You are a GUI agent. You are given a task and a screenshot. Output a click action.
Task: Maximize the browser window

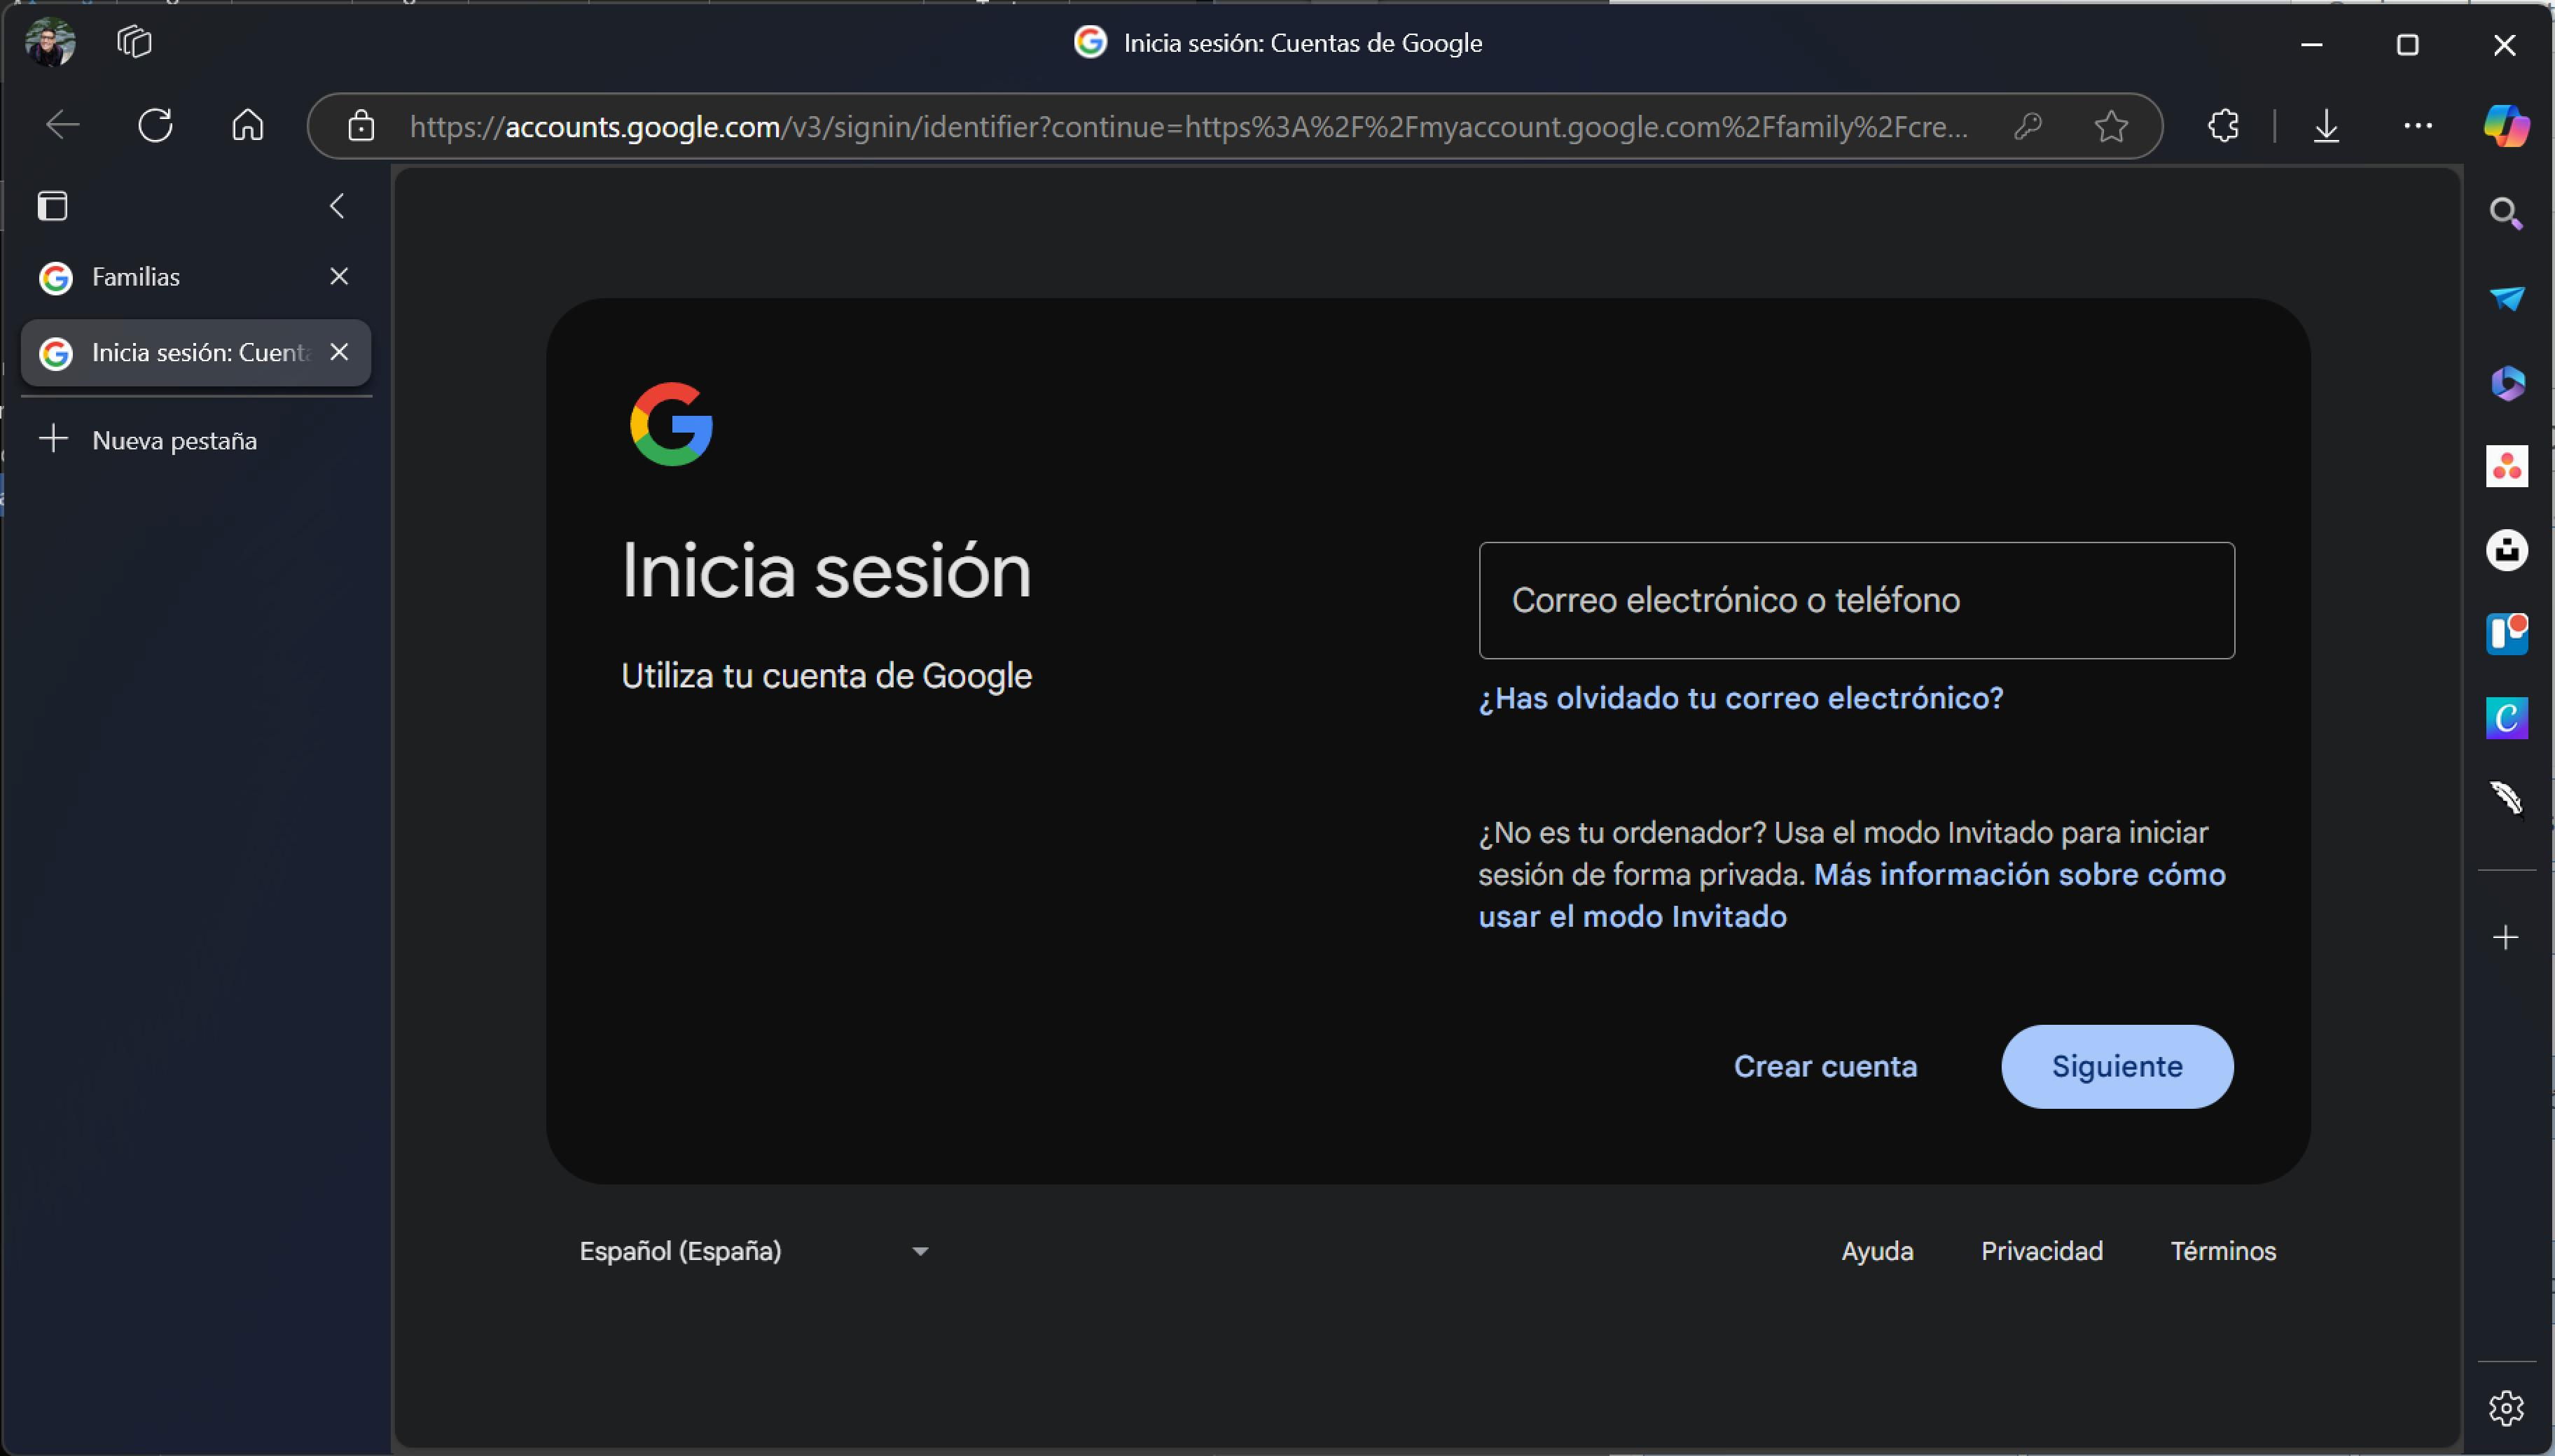pos(2408,44)
